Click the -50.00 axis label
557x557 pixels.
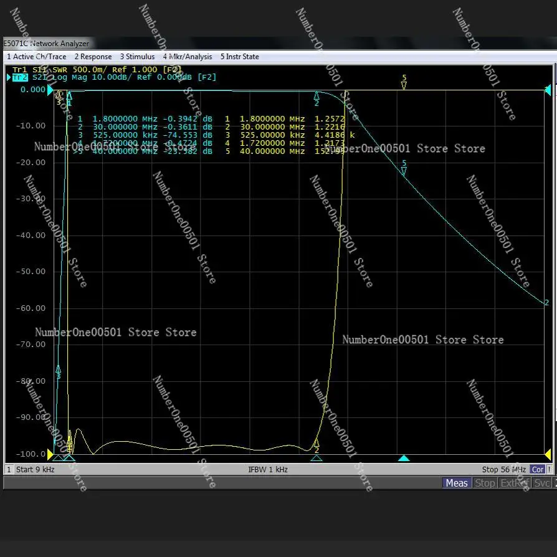31,272
